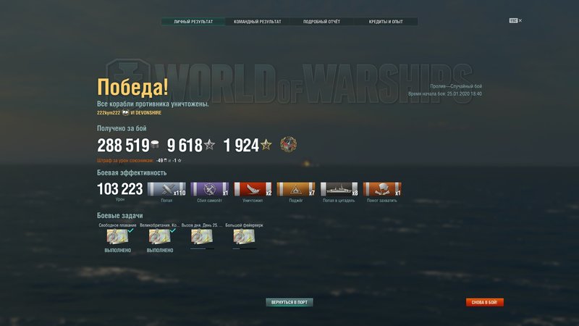
Task: Click the achievement medal next to 1 924
Action: 288,144
